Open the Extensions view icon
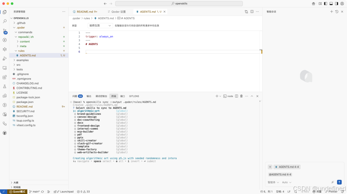347x194 pixels. [4, 77]
